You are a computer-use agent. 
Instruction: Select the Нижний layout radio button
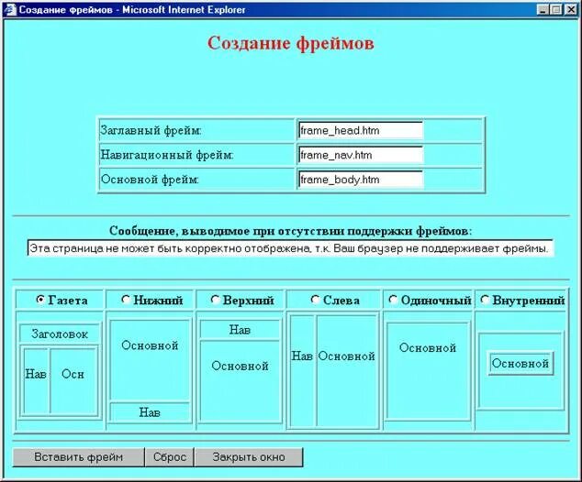pos(126,300)
